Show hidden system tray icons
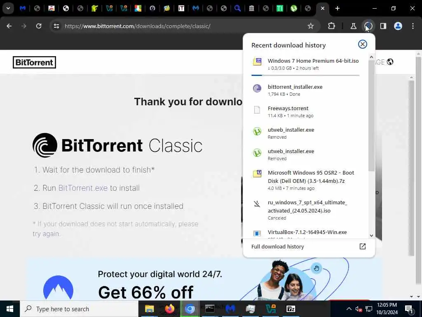 tap(349, 309)
